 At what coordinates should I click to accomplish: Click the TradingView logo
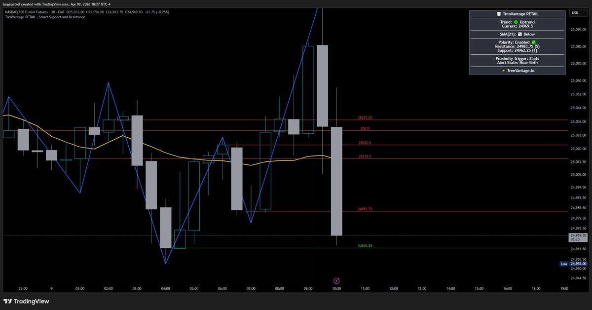coord(27,301)
